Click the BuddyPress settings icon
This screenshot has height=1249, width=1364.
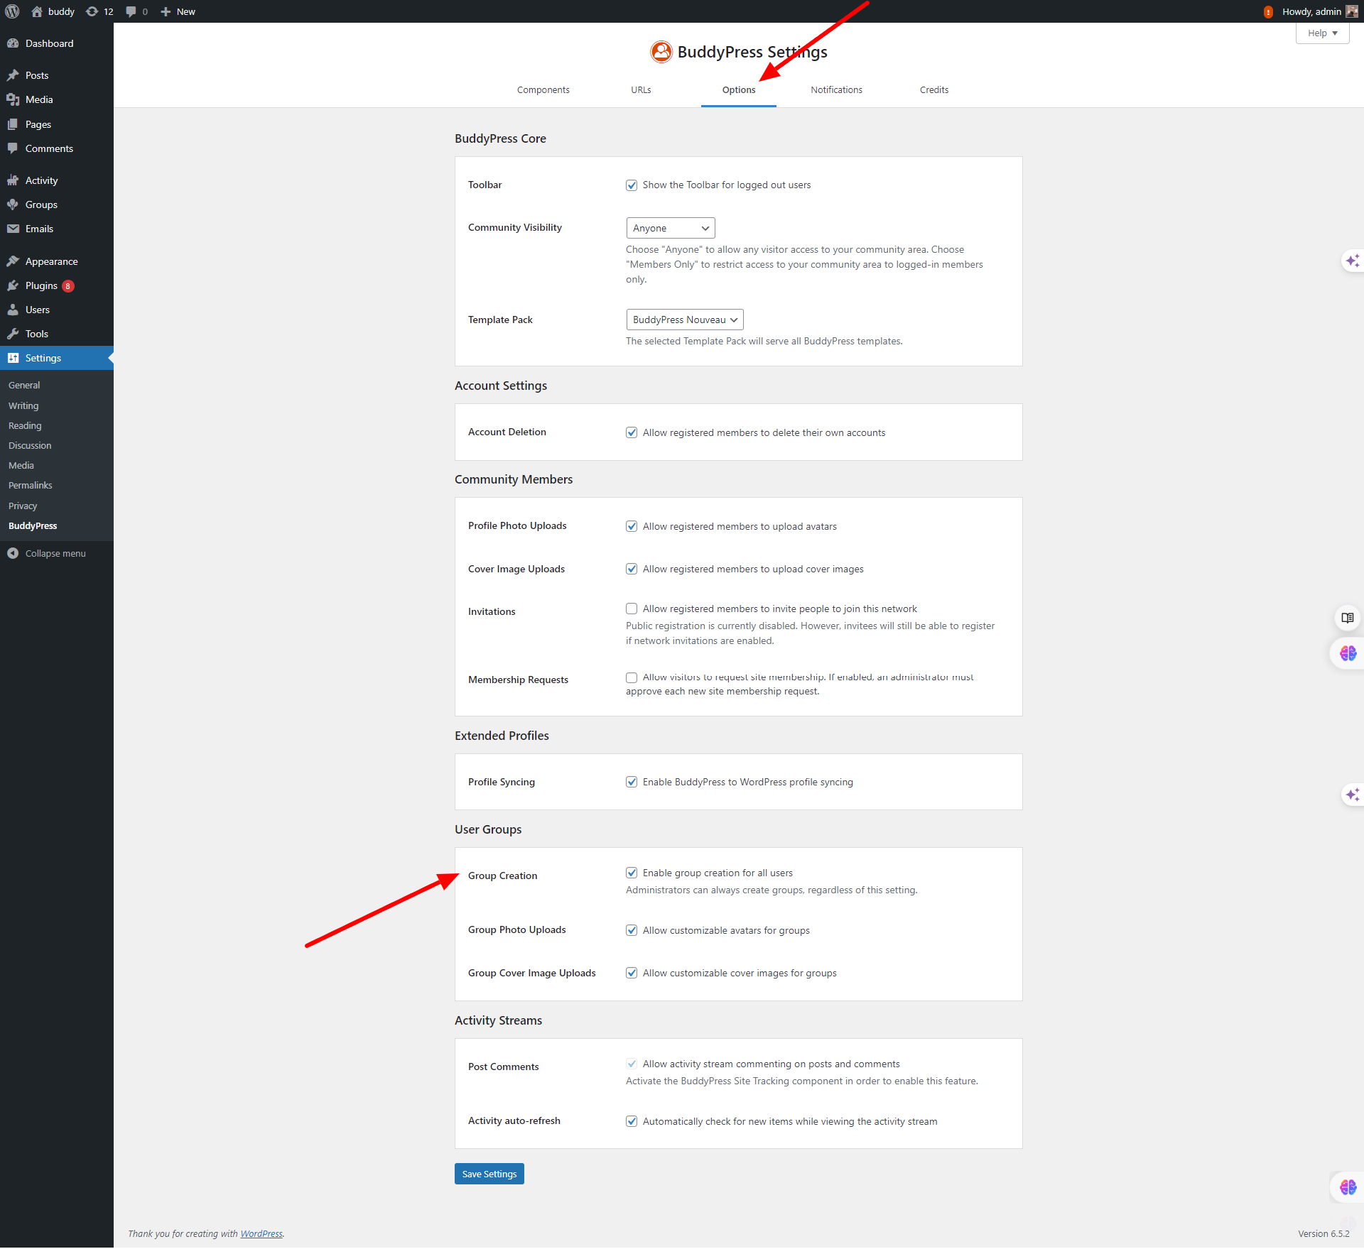tap(659, 51)
